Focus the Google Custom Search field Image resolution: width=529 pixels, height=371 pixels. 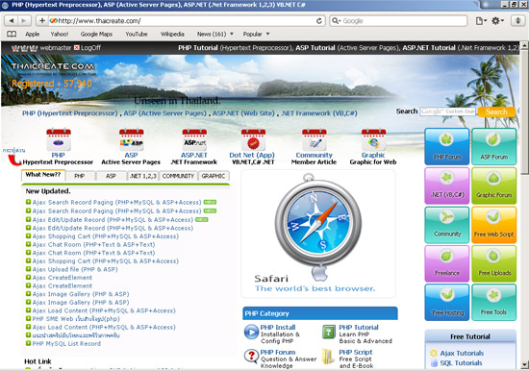pyautogui.click(x=447, y=111)
